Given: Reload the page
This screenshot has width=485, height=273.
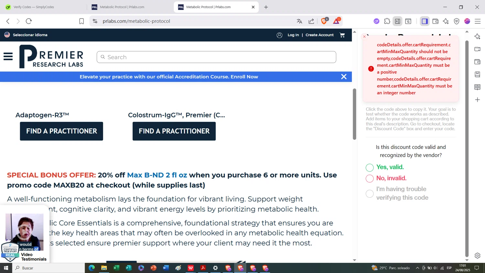Looking at the screenshot, I should pos(29,21).
